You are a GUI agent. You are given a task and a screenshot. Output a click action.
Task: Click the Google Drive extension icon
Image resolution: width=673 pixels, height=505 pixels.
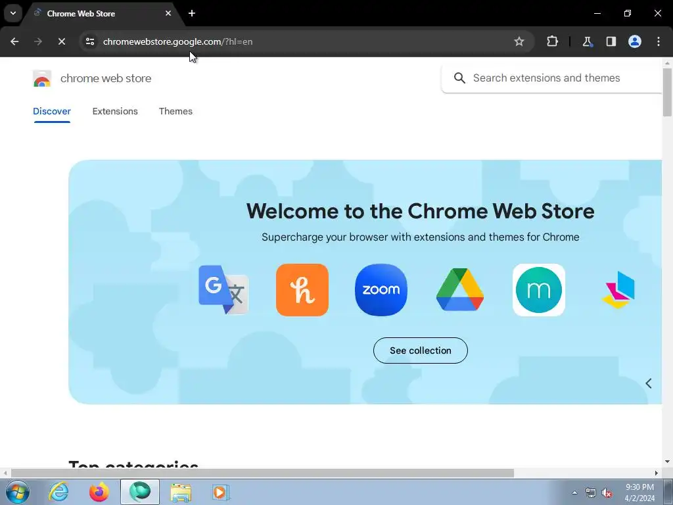coord(459,290)
